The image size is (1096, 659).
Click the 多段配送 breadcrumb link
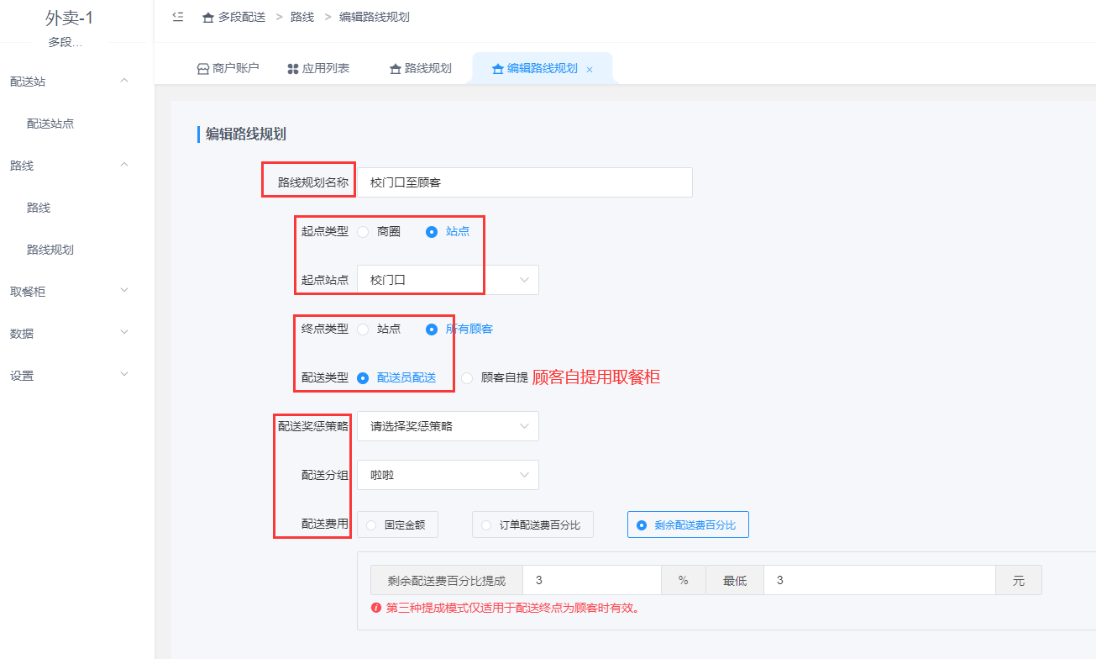242,17
